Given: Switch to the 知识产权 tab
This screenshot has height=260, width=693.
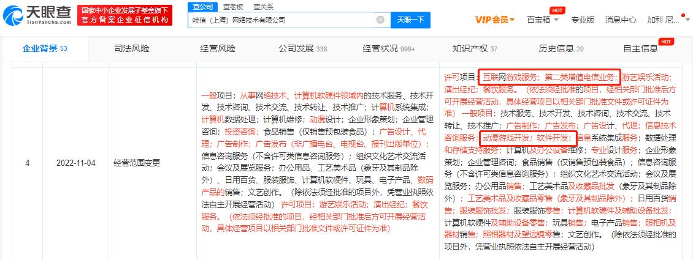Looking at the screenshot, I should click(475, 48).
